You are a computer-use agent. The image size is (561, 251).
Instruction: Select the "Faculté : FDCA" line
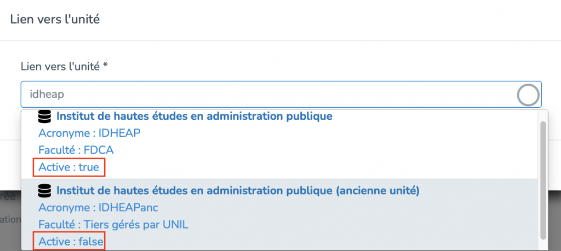tap(76, 150)
